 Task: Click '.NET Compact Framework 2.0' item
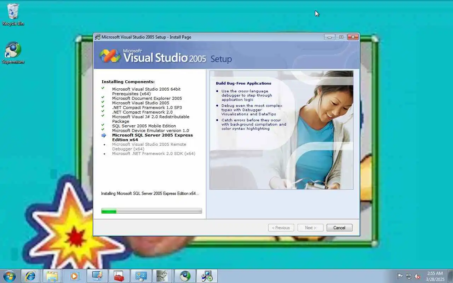pos(142,112)
